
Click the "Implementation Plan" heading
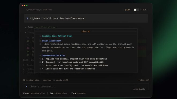pyautogui.click(x=54, y=56)
